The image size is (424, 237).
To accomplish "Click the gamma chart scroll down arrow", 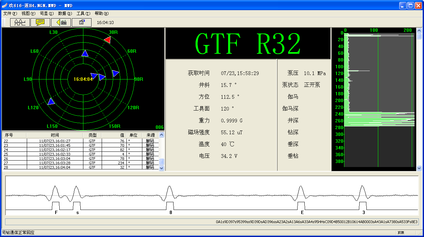I will click(x=419, y=168).
